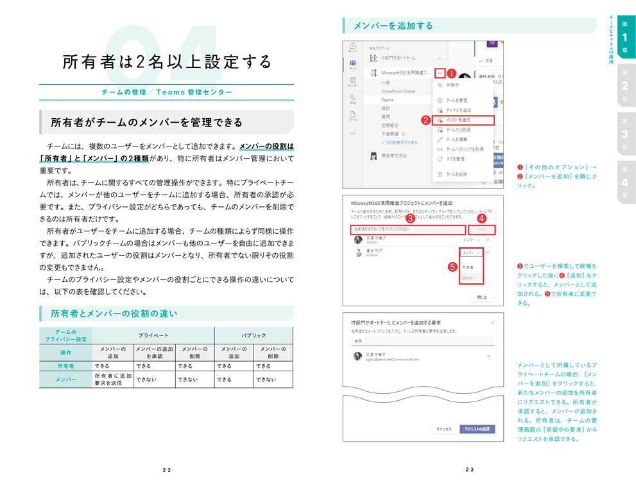636x485 pixels.
Task: Open the role dropdown for KURAYA
Action: (471, 253)
